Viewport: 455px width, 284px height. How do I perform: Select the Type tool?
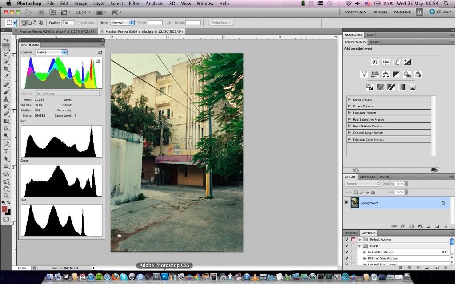[x=6, y=151]
